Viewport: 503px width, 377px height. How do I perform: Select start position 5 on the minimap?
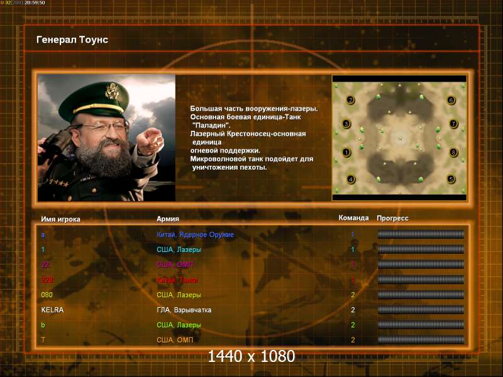coord(451,179)
